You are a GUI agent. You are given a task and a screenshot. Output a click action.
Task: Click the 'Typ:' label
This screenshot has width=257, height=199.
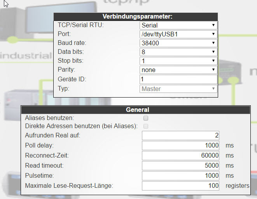63,89
